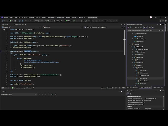Screen dimensions: 168x126
Task: Click the single Save toolbar icon
Action: click(x=20, y=21)
